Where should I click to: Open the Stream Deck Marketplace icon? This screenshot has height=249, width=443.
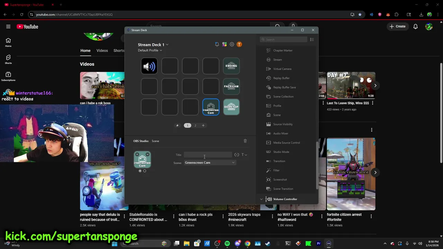click(x=224, y=44)
